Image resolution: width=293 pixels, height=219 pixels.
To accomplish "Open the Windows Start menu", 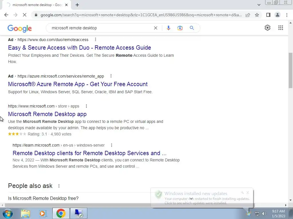I will point(7,213).
